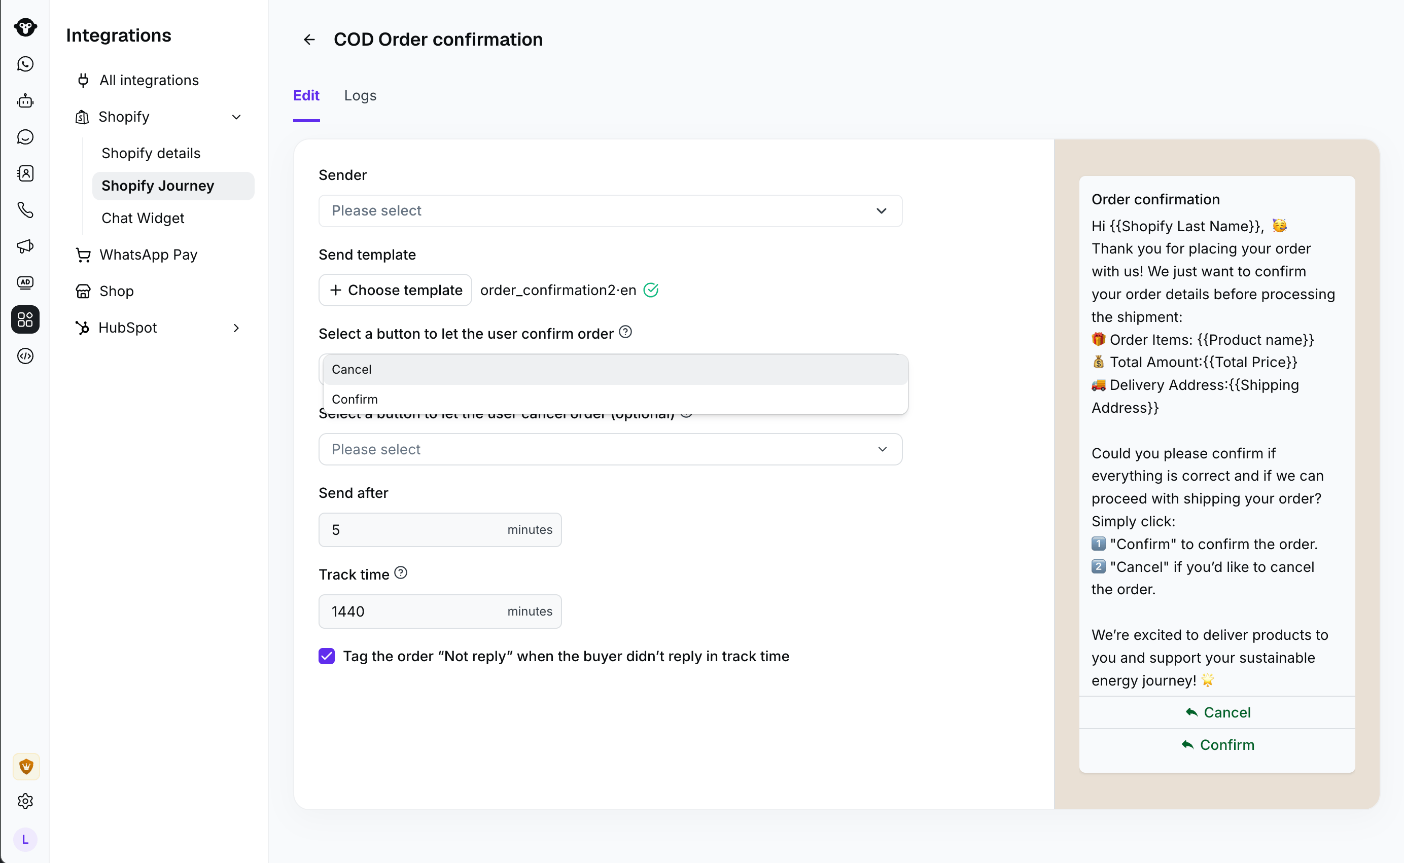Choose Confirm option in the dropdown list
The width and height of the screenshot is (1404, 863).
(615, 399)
